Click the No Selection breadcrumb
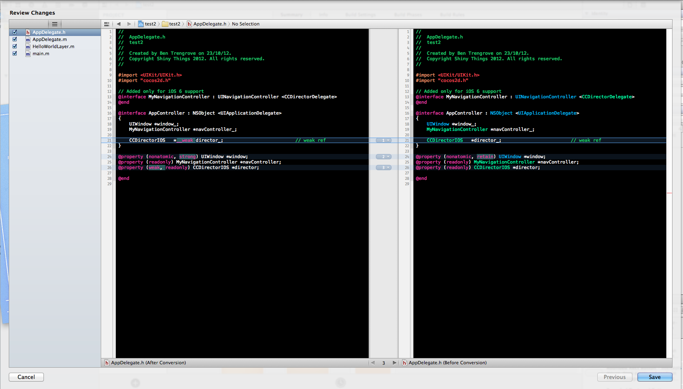683x389 pixels. [x=246, y=24]
